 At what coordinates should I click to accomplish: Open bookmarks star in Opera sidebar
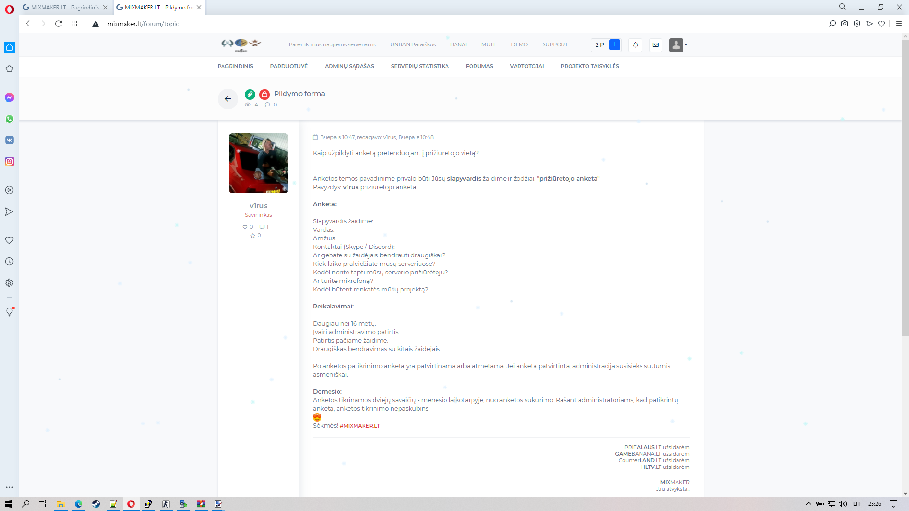(x=9, y=69)
